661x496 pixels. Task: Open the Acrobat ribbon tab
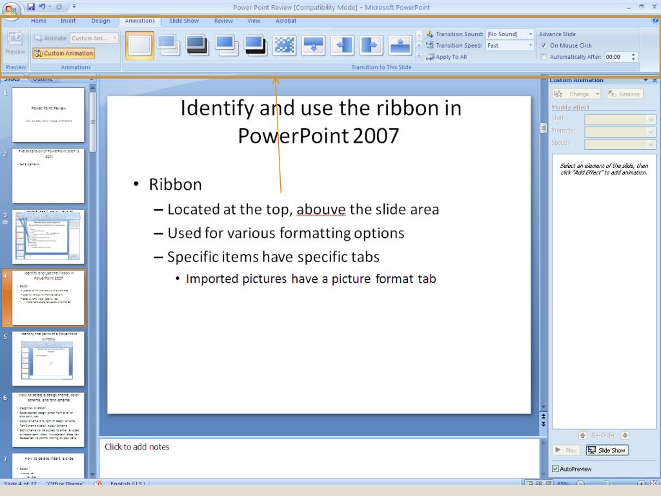tap(286, 21)
